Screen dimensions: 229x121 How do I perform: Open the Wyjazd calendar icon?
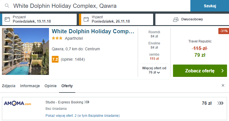tap(86, 19)
